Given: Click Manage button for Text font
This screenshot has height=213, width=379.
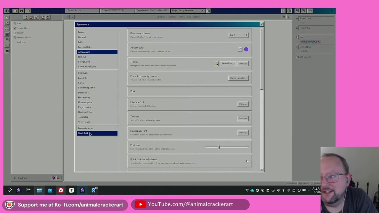Looking at the screenshot, I should [x=243, y=118].
